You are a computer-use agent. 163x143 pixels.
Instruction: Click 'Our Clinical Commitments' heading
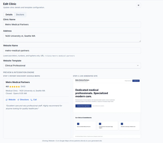[x=83, y=118]
